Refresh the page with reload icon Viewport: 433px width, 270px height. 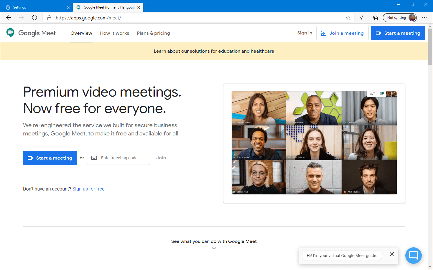[34, 18]
